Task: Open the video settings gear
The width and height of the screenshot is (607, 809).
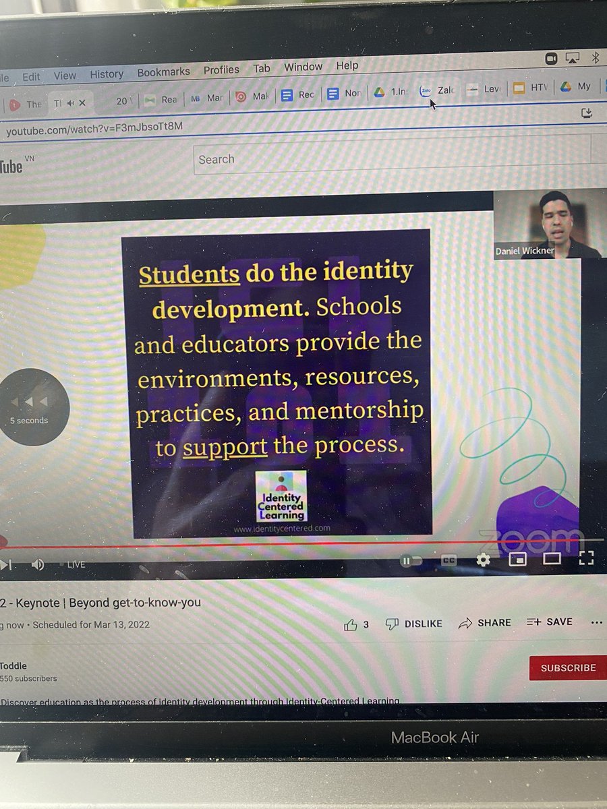Action: (x=483, y=560)
